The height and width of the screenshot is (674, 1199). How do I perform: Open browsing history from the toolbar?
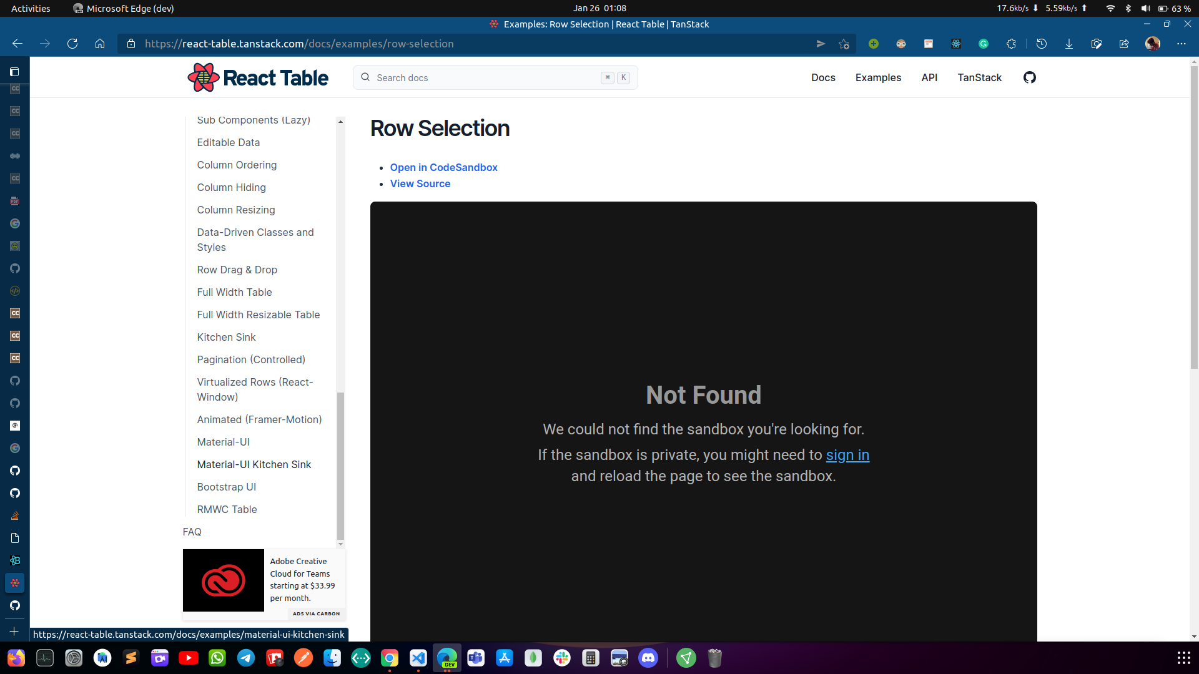pos(1041,44)
